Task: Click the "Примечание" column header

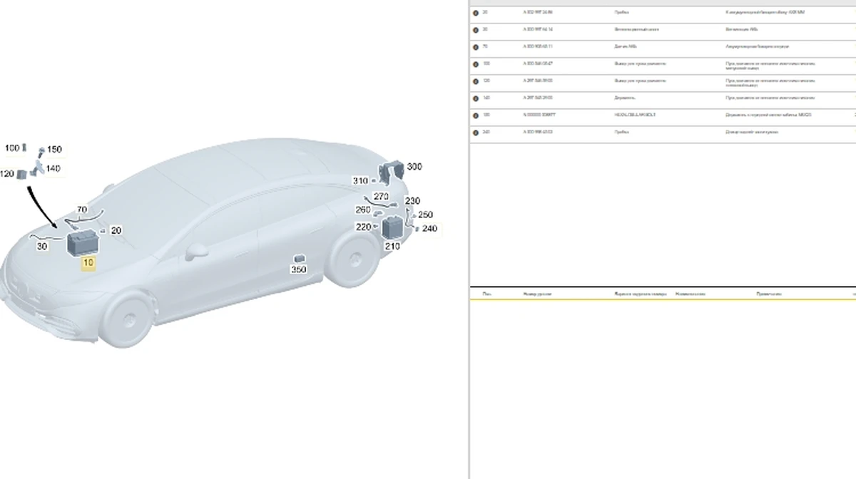Action: (769, 294)
